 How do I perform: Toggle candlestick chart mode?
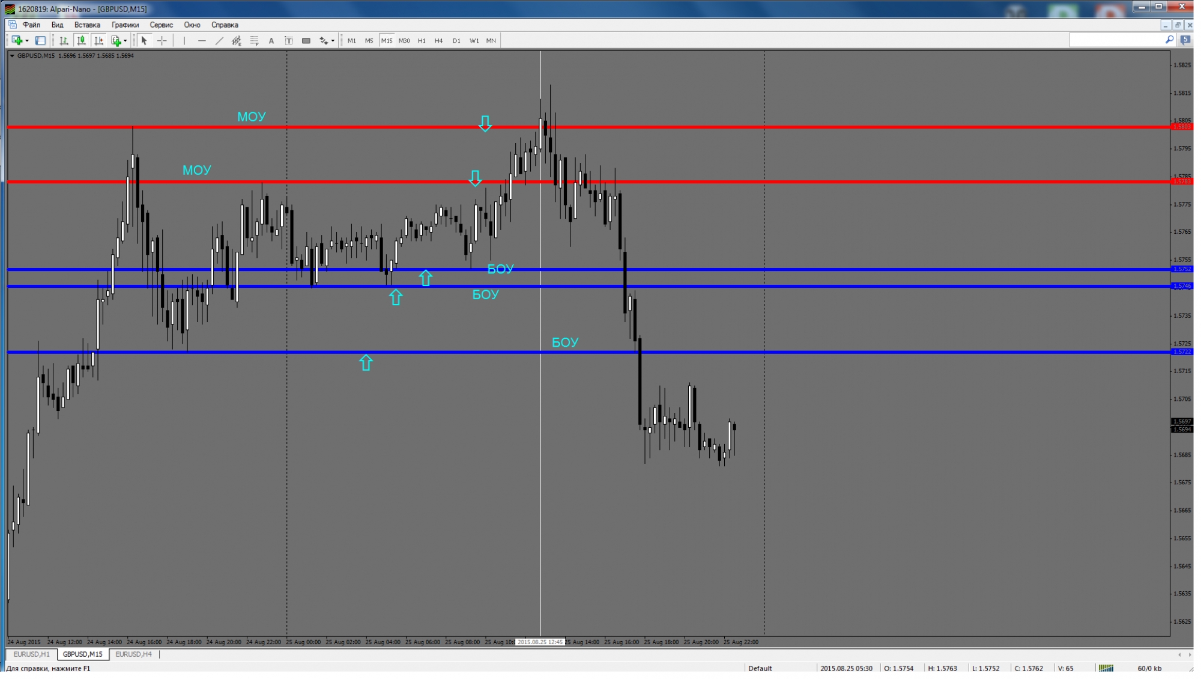pyautogui.click(x=81, y=41)
